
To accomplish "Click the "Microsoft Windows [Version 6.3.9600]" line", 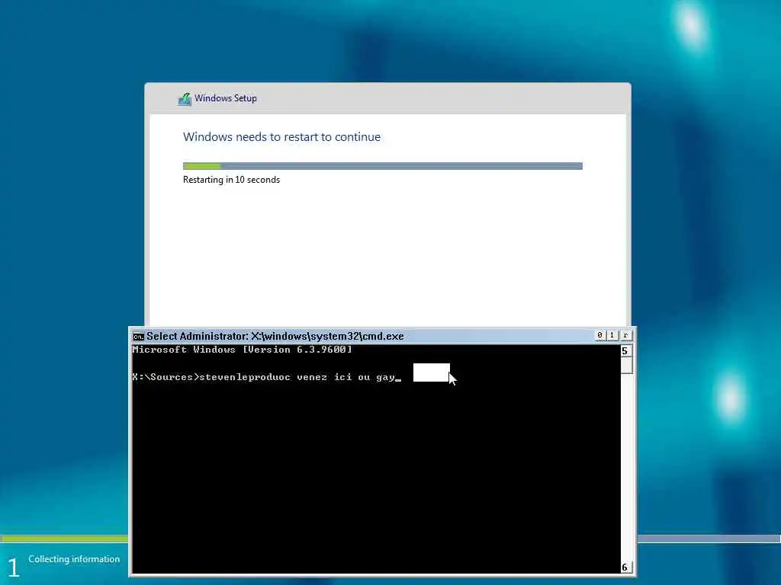I will pos(242,350).
